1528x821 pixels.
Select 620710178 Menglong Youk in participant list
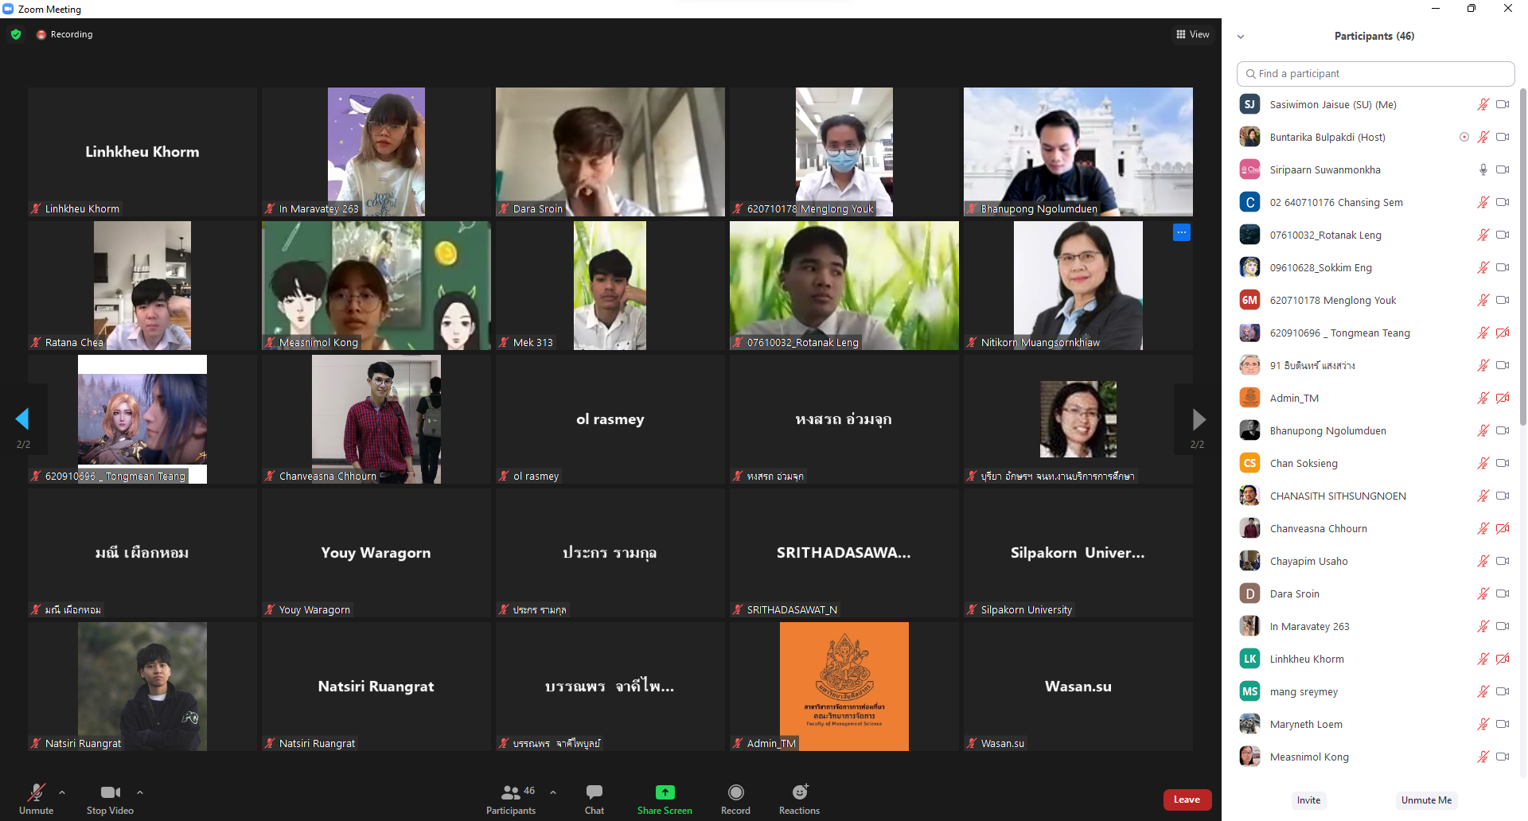tap(1375, 300)
